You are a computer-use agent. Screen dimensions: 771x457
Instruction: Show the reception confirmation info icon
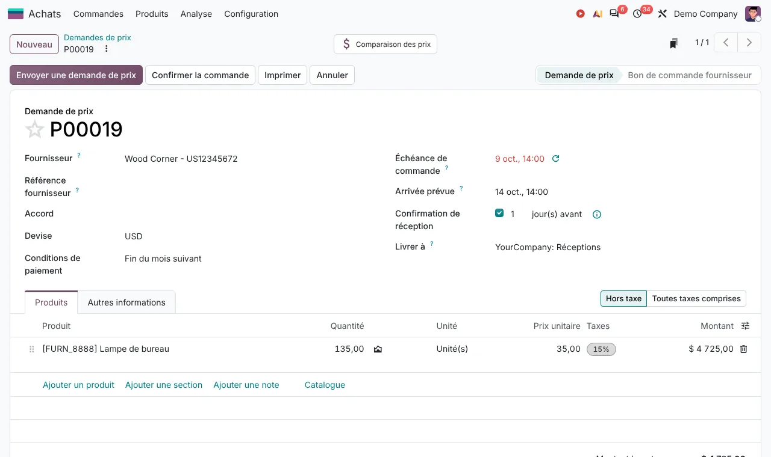(x=597, y=215)
